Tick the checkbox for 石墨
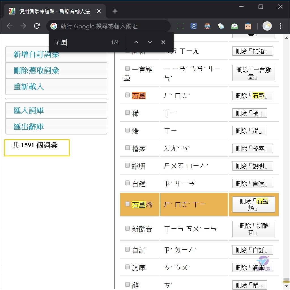Image resolution: width=290 pixels, height=290 pixels. (x=127, y=95)
